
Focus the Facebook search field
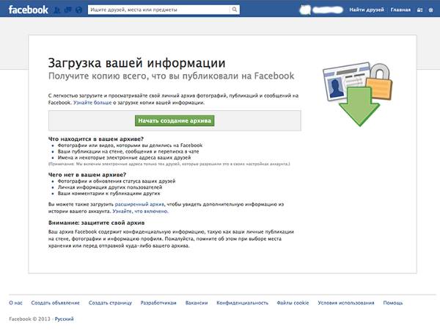pyautogui.click(x=159, y=10)
